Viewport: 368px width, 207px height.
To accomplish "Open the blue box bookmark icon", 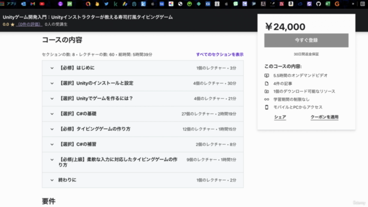I will tap(162, 4).
